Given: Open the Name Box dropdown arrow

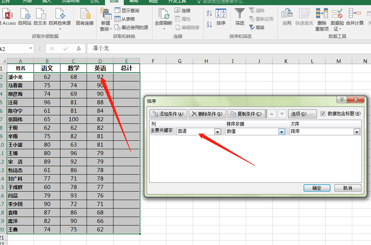Looking at the screenshot, I should point(31,48).
